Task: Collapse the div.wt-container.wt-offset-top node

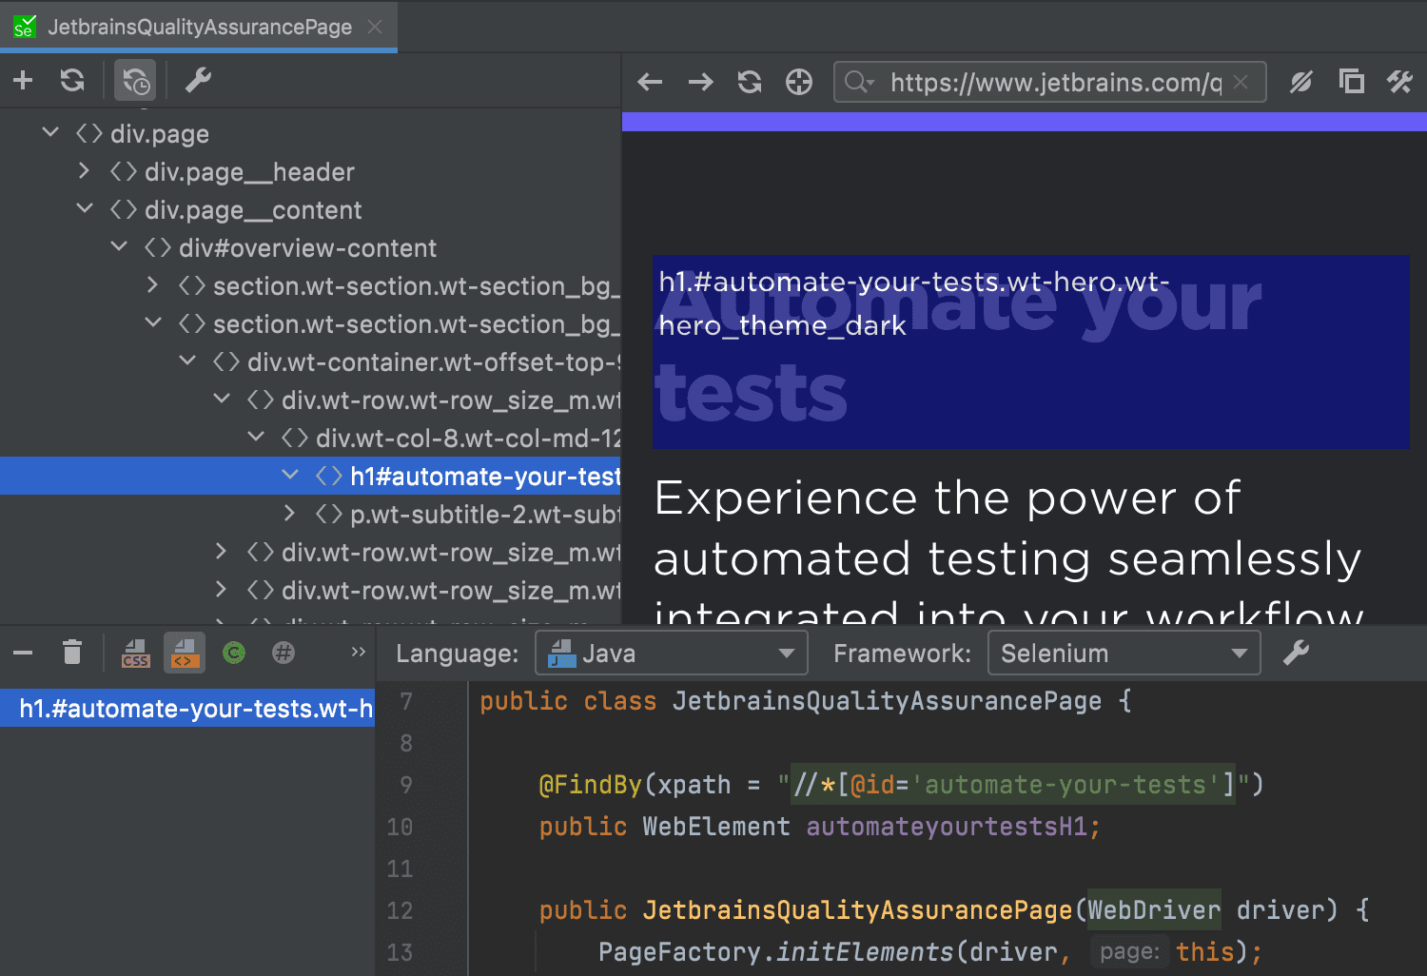Action: click(x=187, y=361)
